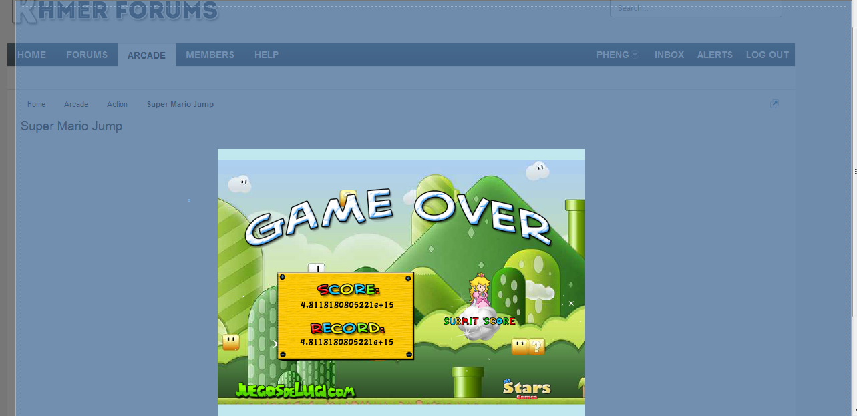Click the Khmer Forums site logo
Viewport: 857px width, 416px height.
tap(117, 11)
